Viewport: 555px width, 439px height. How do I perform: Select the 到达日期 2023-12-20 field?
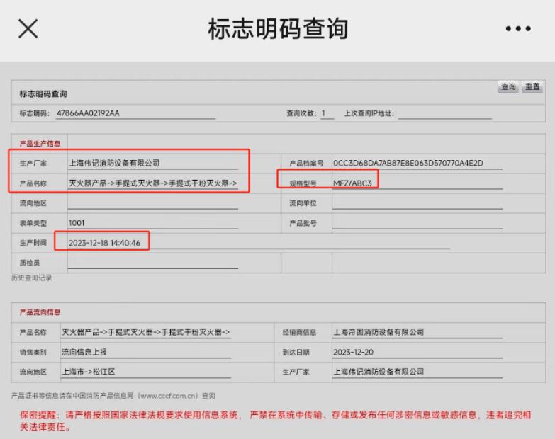pos(417,352)
